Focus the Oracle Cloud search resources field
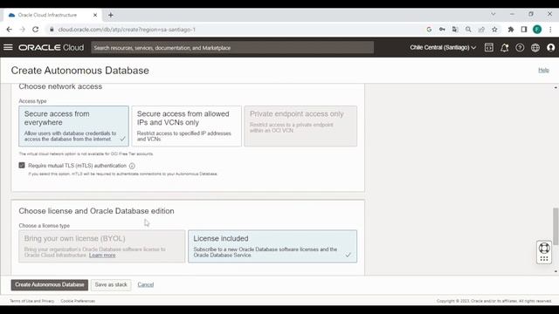The height and width of the screenshot is (314, 559). [x=232, y=47]
